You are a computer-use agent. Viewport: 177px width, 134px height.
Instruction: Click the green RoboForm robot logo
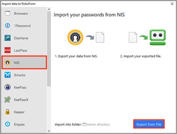pyautogui.click(x=157, y=37)
